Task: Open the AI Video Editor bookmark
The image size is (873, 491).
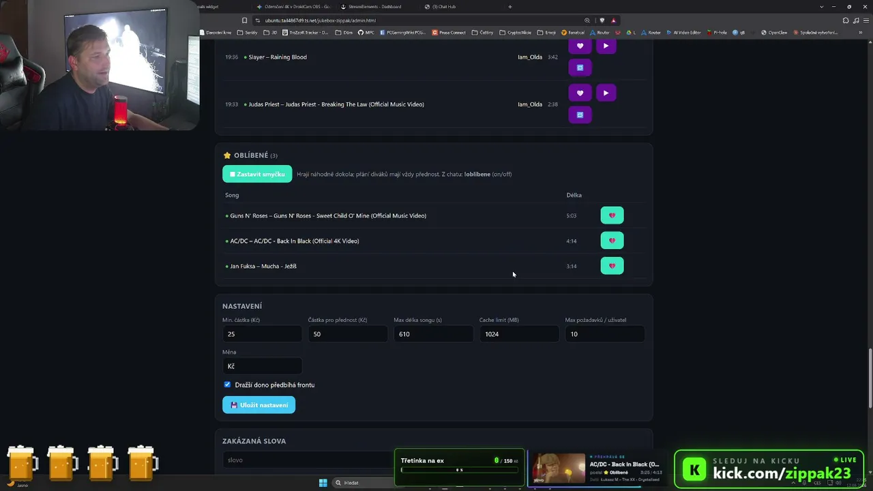Action: click(684, 32)
